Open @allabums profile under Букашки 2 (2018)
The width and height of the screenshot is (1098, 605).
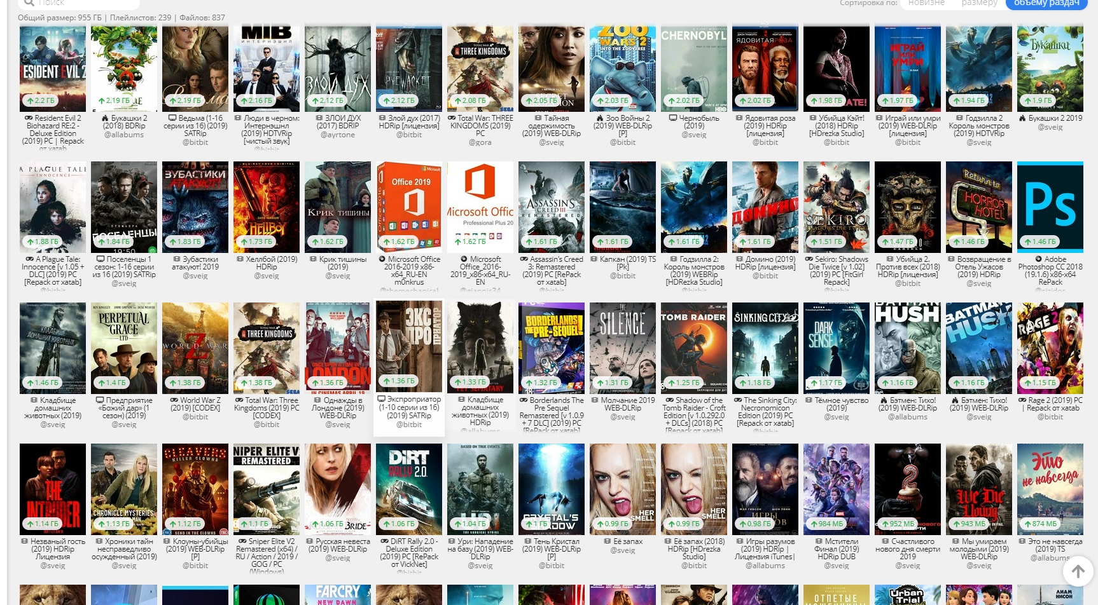coord(124,135)
